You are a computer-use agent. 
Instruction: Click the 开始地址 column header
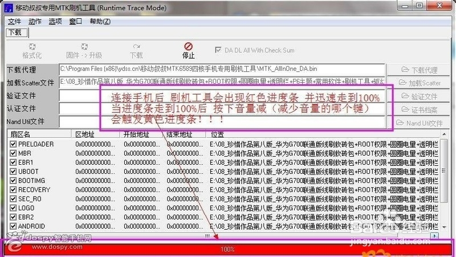[x=141, y=134]
